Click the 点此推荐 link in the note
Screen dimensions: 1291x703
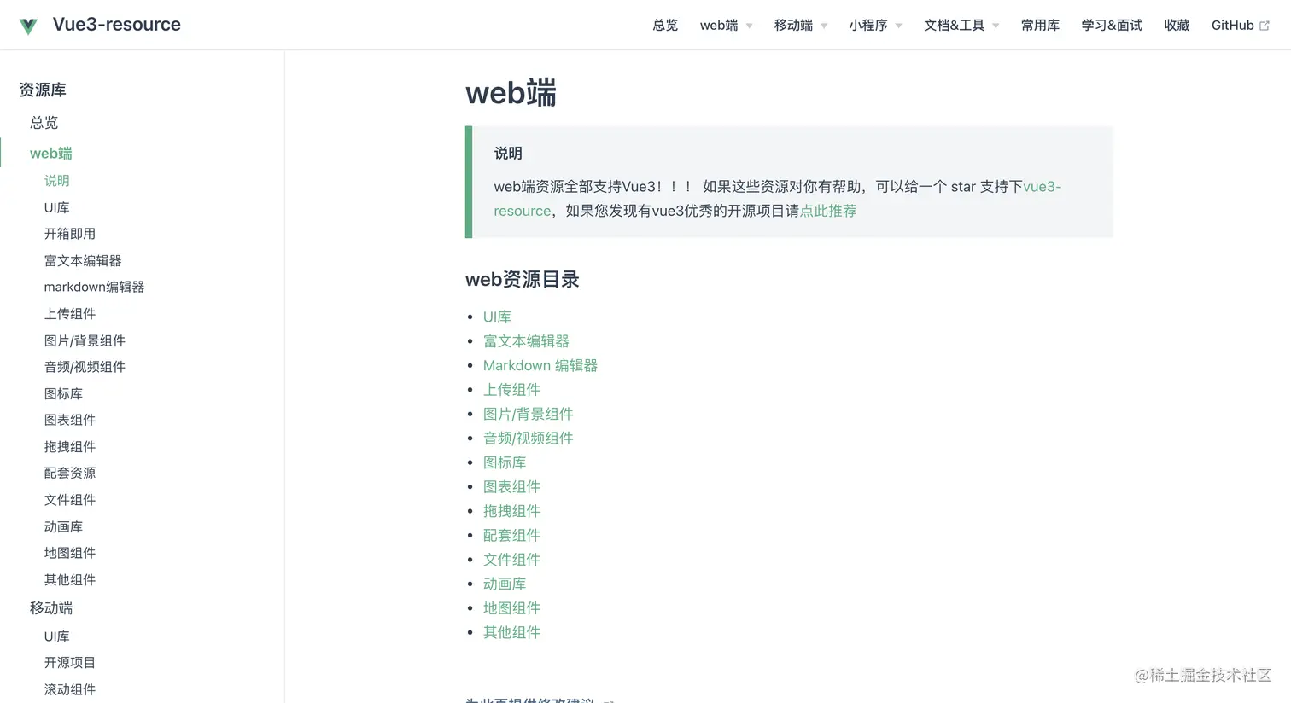[x=828, y=211]
